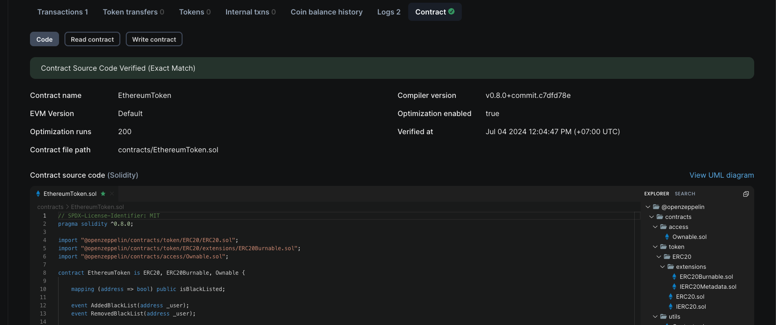Select the Contract tab

click(x=435, y=12)
